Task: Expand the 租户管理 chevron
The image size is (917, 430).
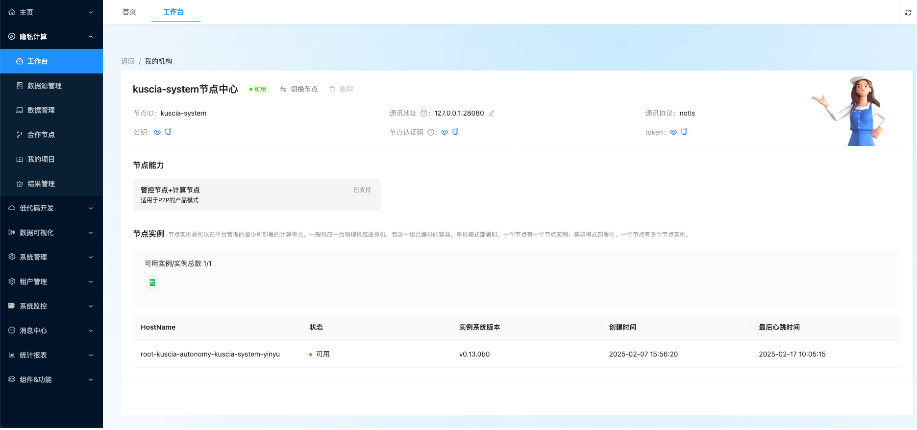Action: tap(91, 282)
